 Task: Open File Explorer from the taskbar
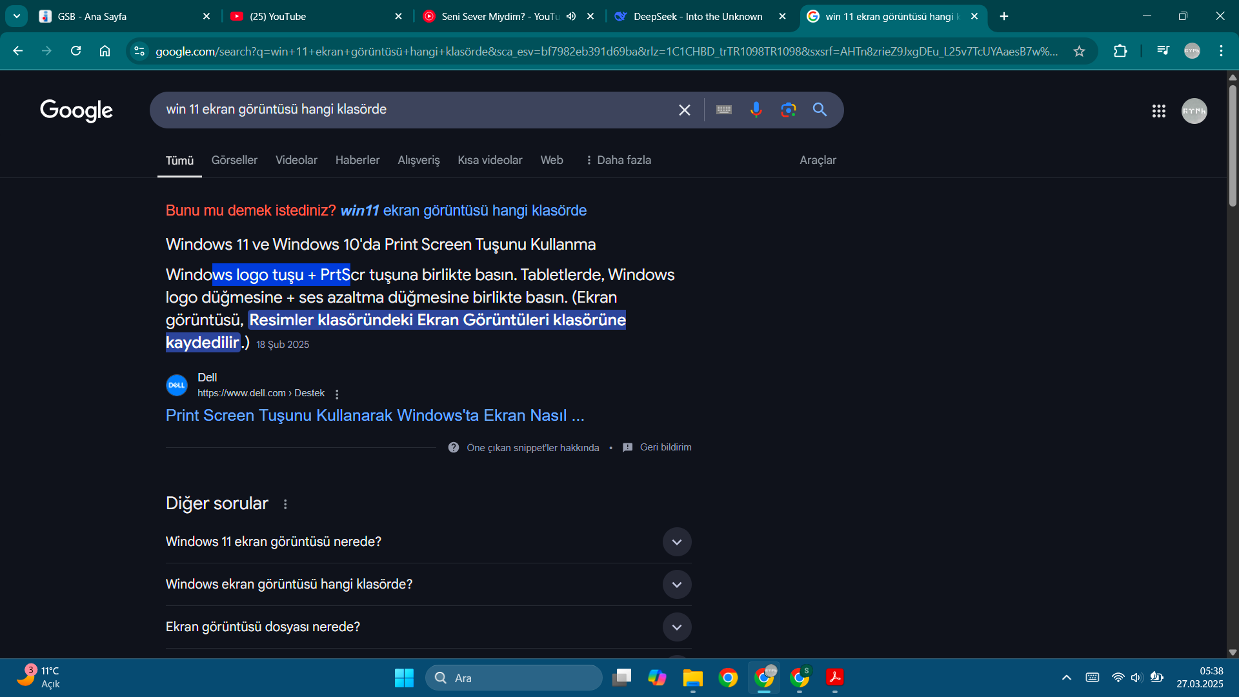tap(692, 678)
